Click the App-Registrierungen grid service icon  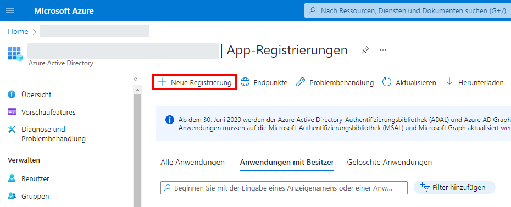[x=15, y=54]
